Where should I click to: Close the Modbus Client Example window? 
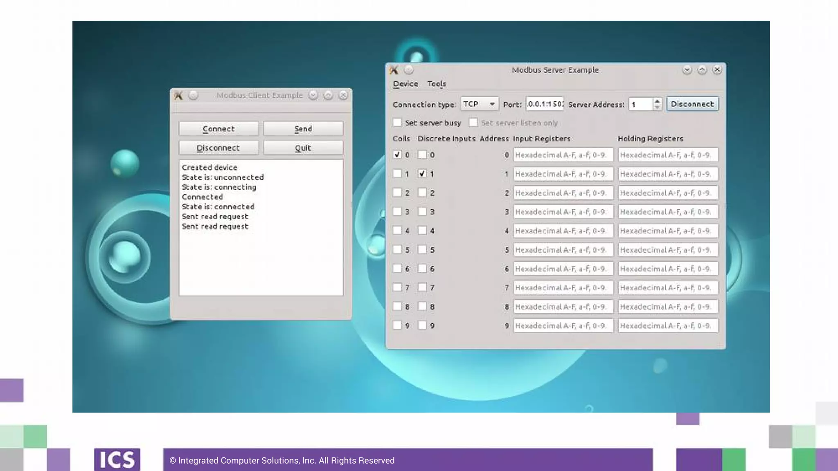(x=343, y=95)
